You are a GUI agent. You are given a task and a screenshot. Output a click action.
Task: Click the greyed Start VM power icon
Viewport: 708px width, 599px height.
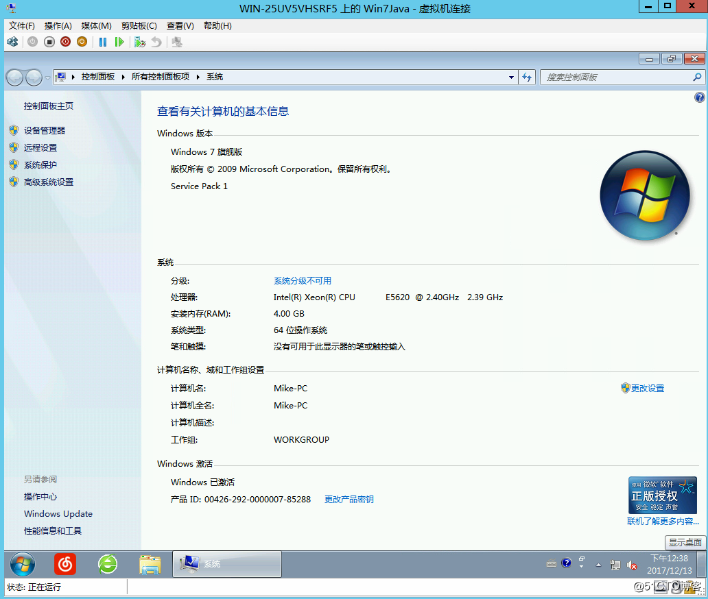pos(32,42)
